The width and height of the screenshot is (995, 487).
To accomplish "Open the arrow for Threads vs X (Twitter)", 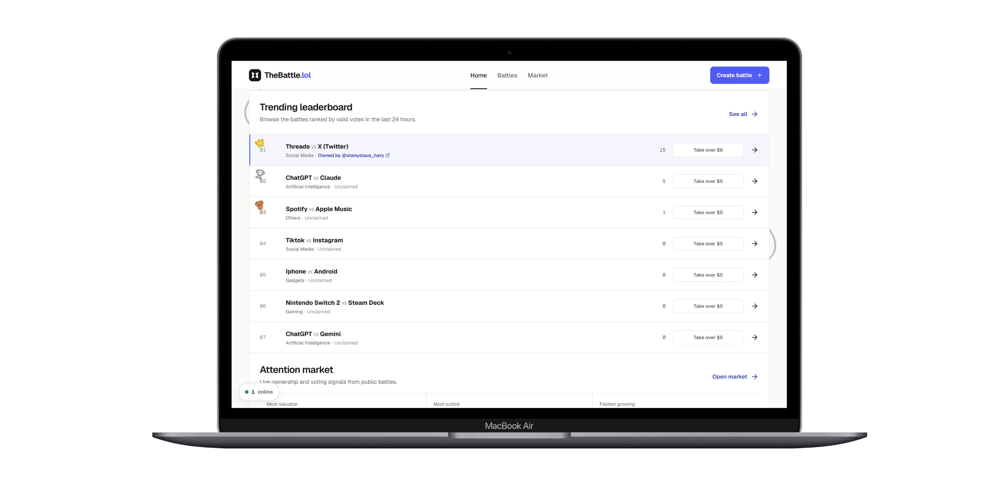I will [754, 150].
